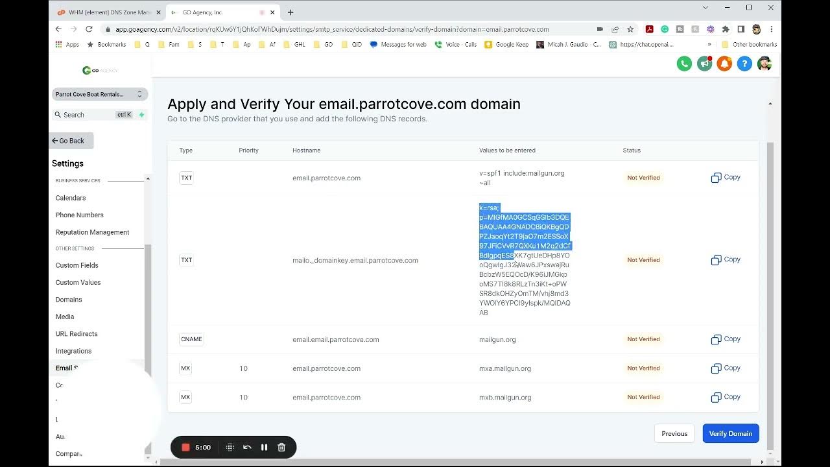The height and width of the screenshot is (467, 830).
Task: Switch to the WHM DNS Zone Manager tab
Action: [109, 12]
